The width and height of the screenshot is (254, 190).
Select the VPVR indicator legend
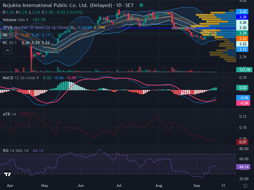tap(38, 27)
